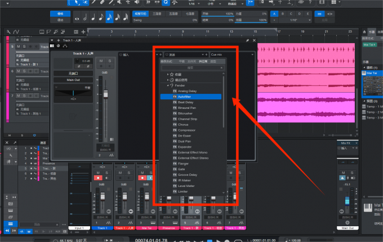Select Beat Delay effect
383x242 pixels.
pyautogui.click(x=185, y=102)
